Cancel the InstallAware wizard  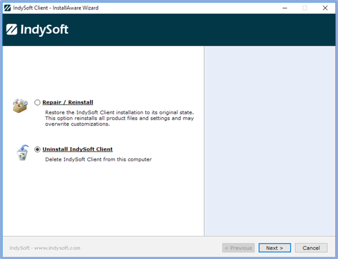coord(311,248)
